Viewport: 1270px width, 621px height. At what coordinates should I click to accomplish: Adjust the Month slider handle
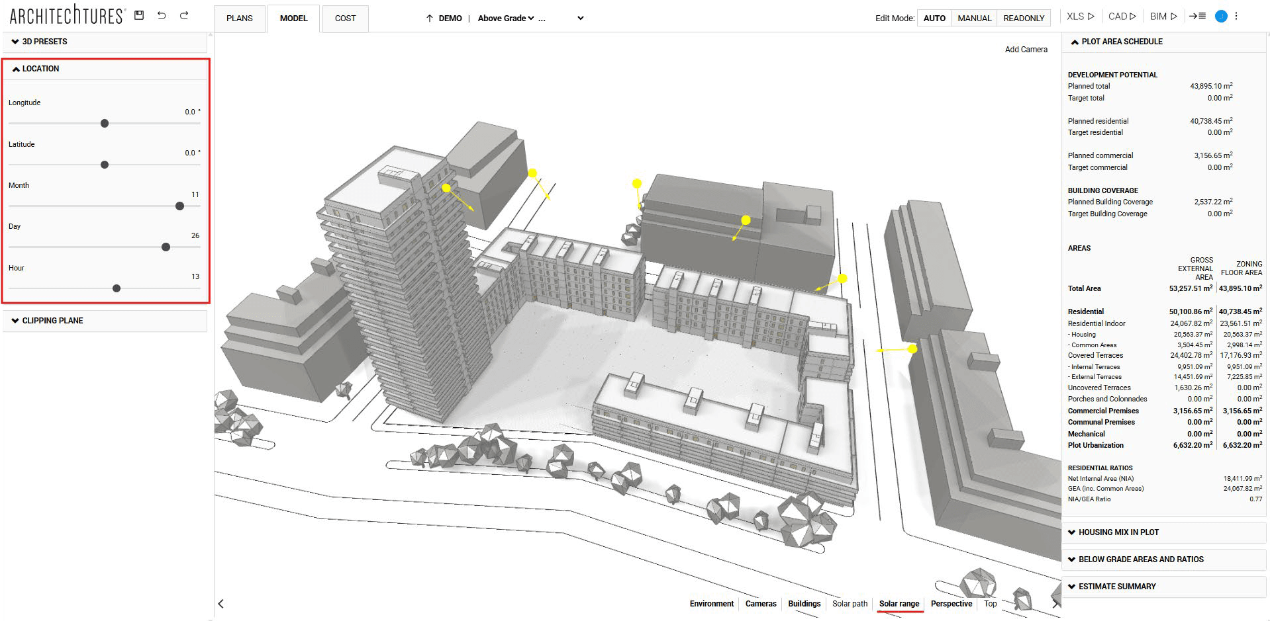pos(179,206)
